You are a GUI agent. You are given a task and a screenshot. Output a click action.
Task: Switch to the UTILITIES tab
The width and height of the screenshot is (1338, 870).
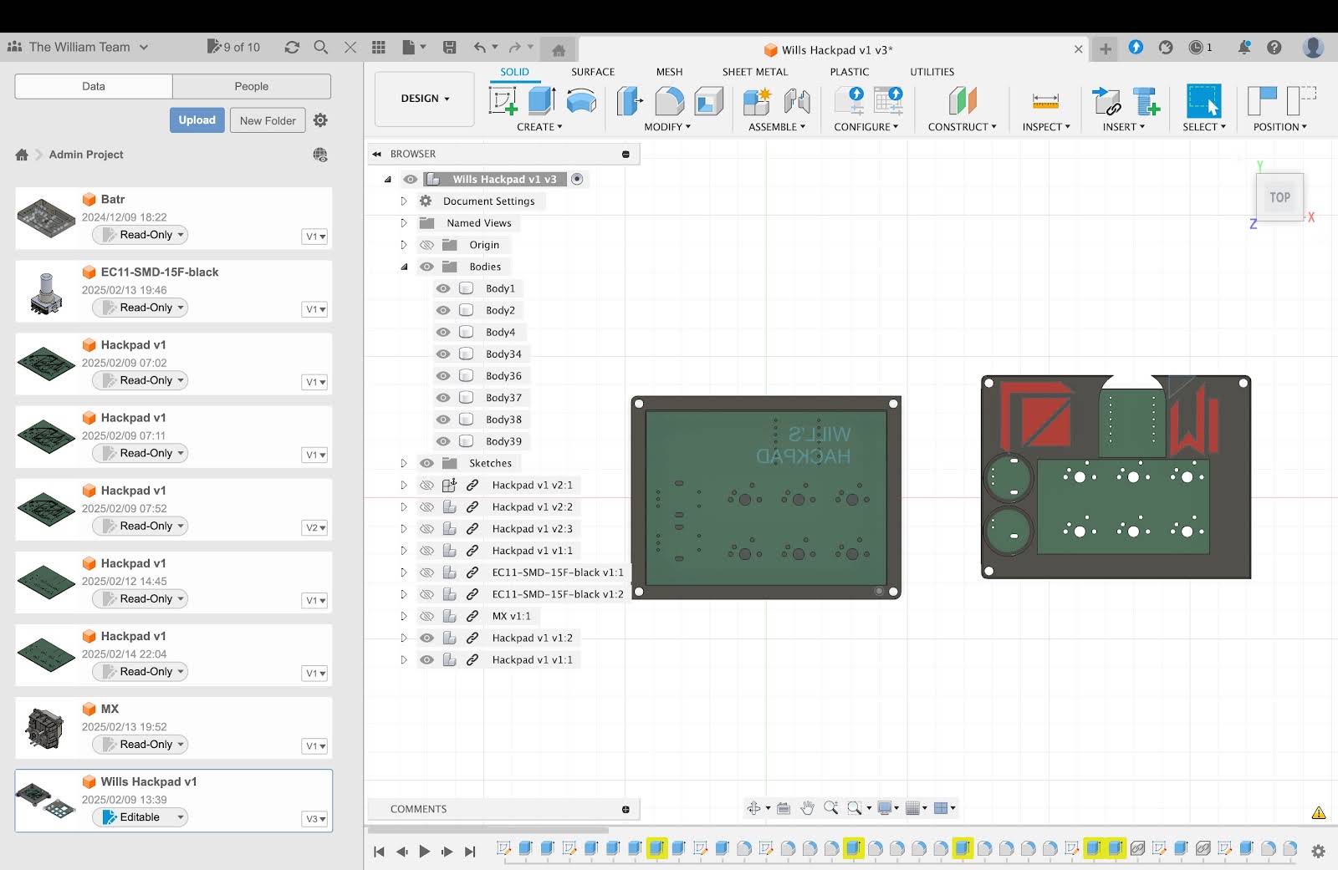[x=932, y=72]
